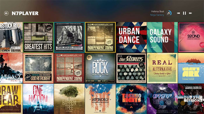Select the Barren Tree album cover
Viewport: 204px width, 114px height.
pyautogui.click(x=69, y=99)
